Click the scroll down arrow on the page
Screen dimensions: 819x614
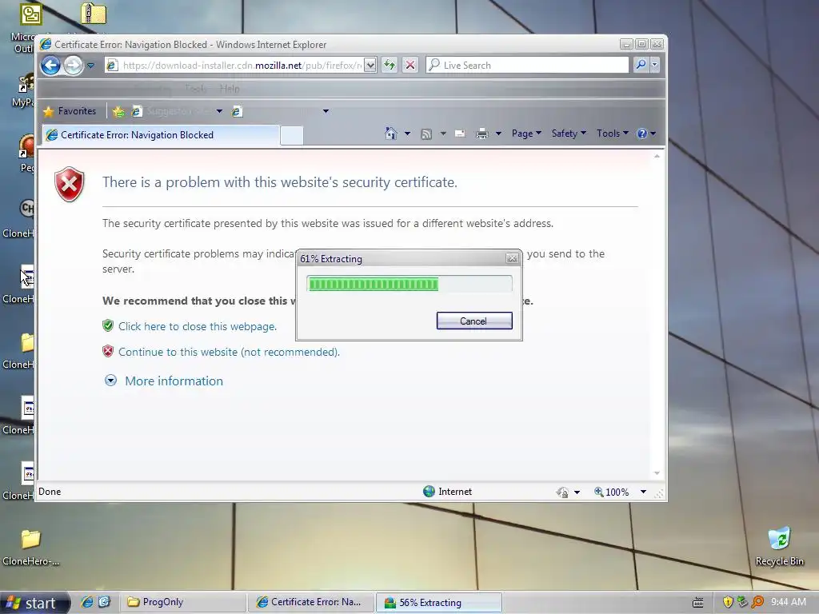point(657,473)
